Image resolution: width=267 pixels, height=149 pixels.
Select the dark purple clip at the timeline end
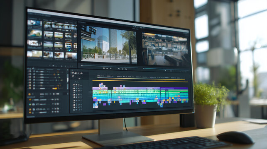[x=174, y=88]
